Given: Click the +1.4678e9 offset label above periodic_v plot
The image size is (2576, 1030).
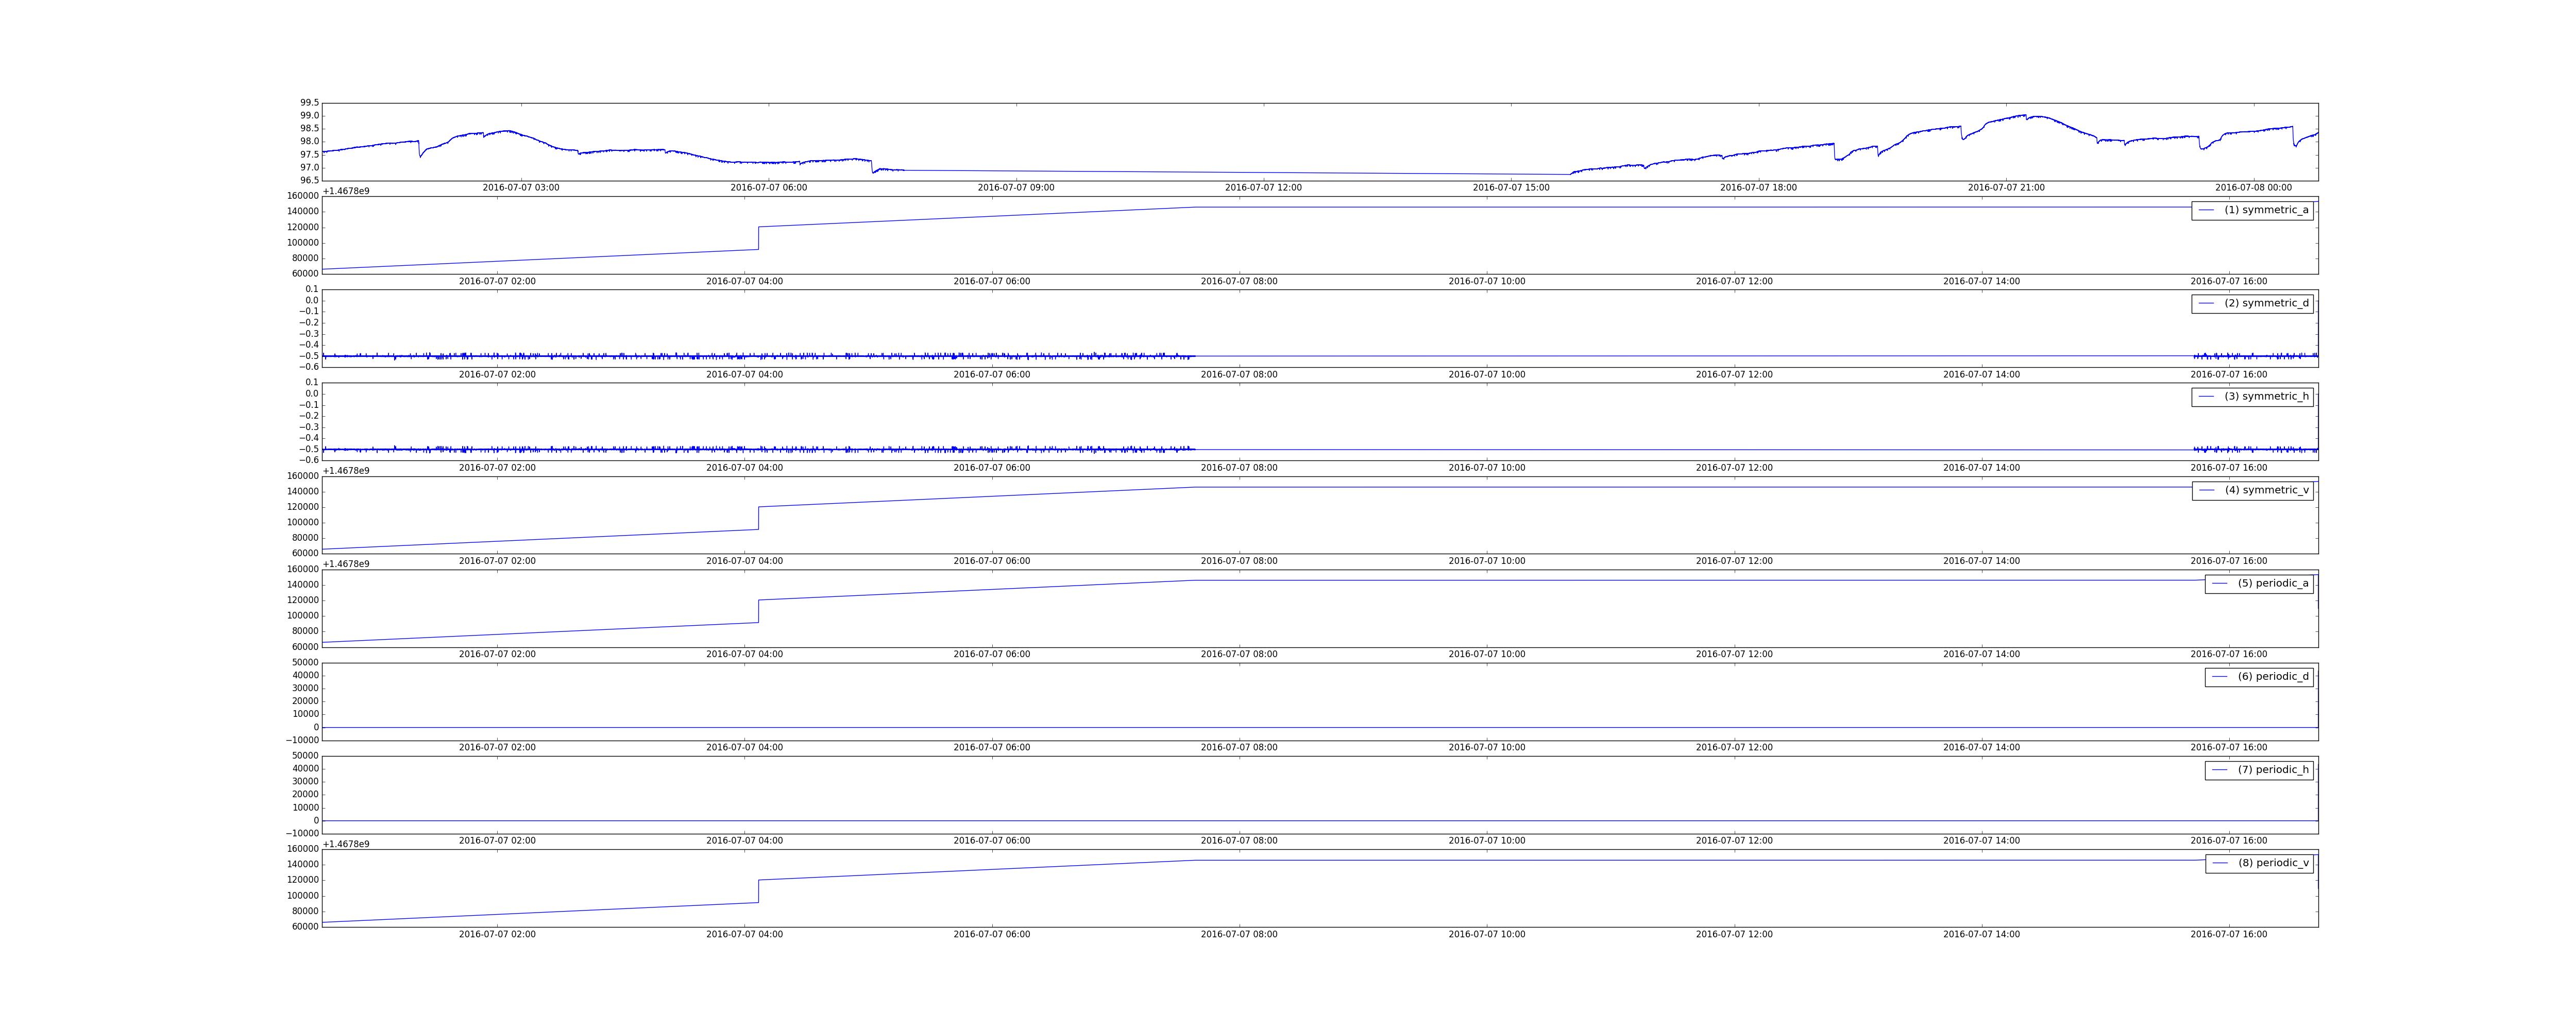Looking at the screenshot, I should pos(346,845).
